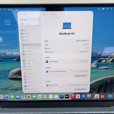
Task: Open the Help menu
Action: (16, 10)
